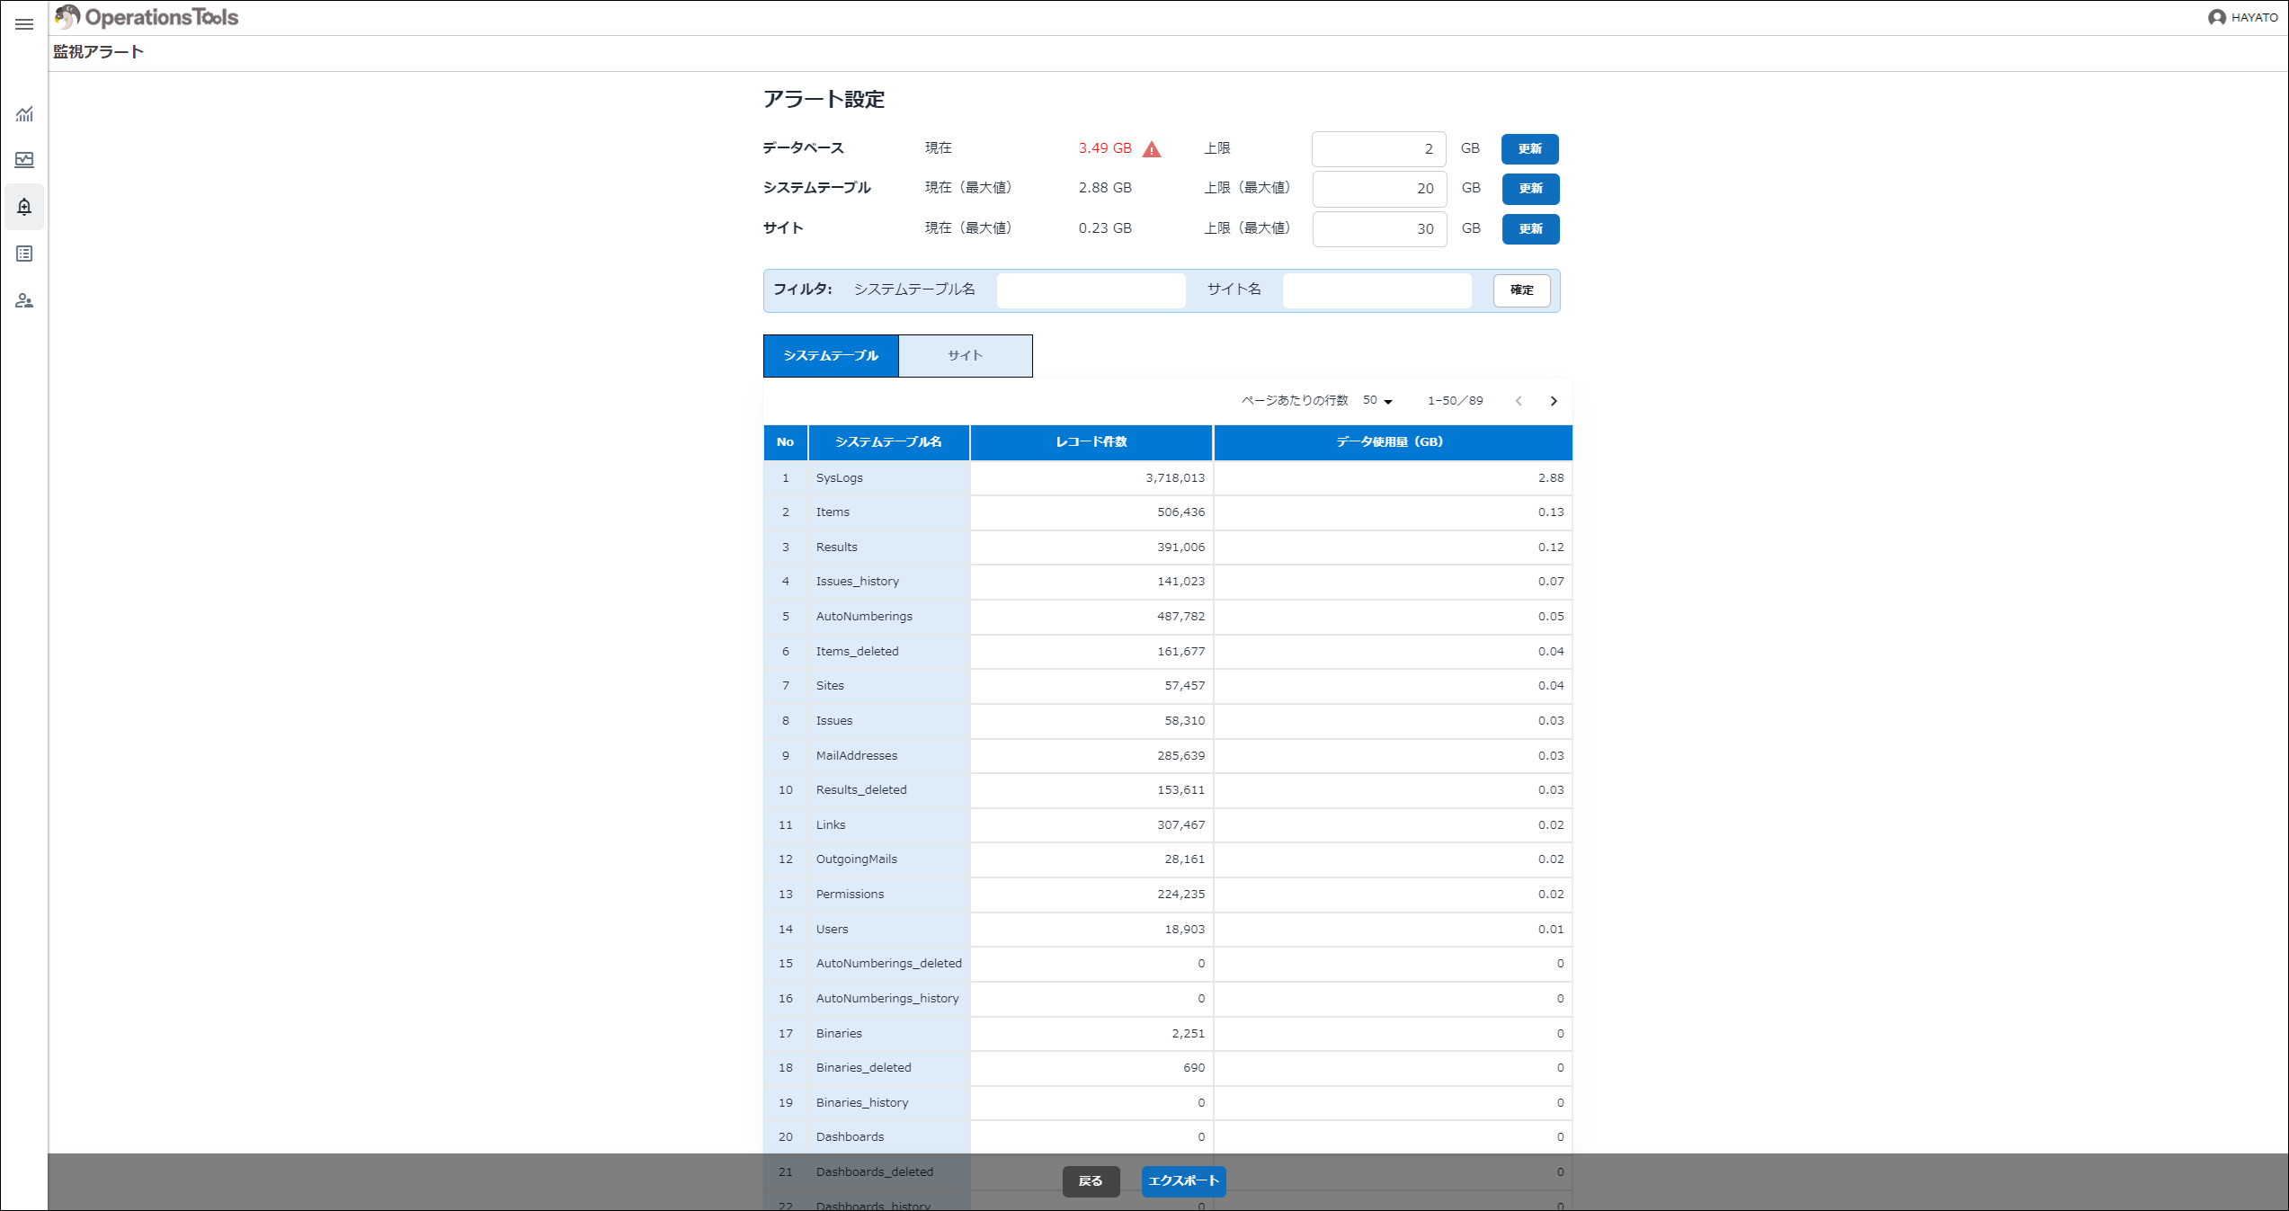This screenshot has width=2289, height=1211.
Task: Select the Binaries_deleted row name
Action: [863, 1068]
